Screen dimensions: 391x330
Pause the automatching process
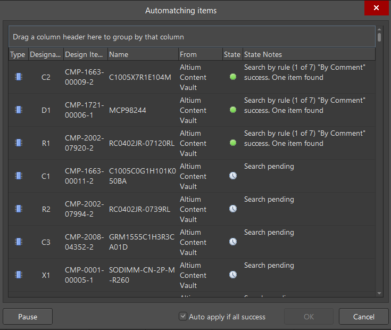[28, 317]
